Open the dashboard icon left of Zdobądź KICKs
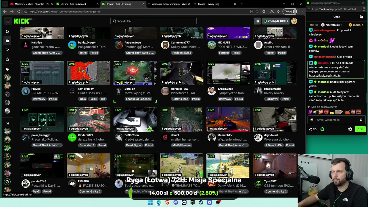Screen dimensions: 368x207 point(257,21)
